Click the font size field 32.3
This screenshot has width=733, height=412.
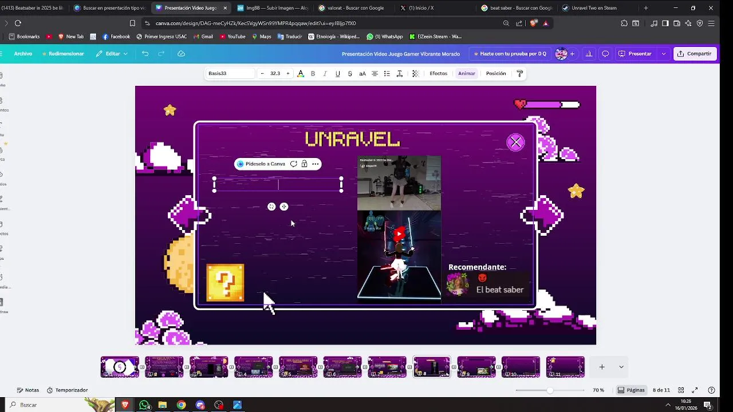click(275, 73)
